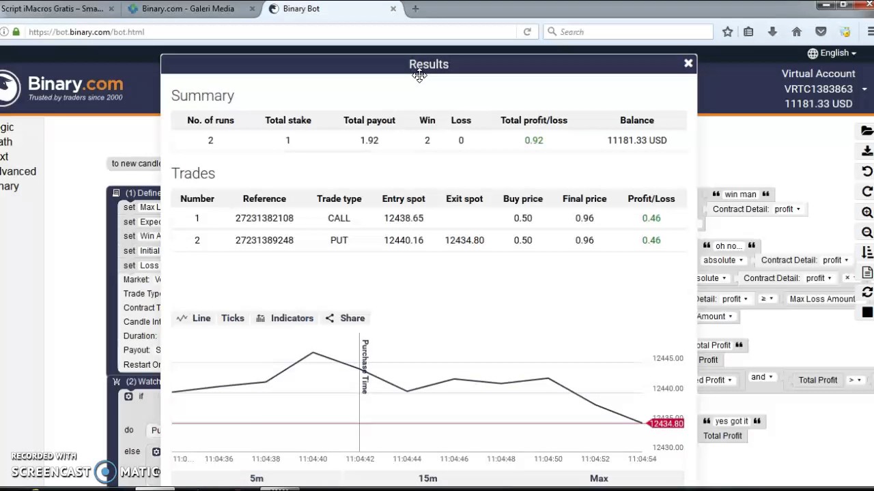Reload page using address bar icon
The width and height of the screenshot is (874, 491).
527,31
